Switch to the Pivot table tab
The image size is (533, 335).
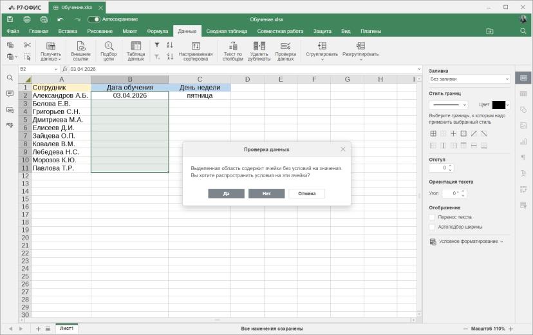click(227, 31)
